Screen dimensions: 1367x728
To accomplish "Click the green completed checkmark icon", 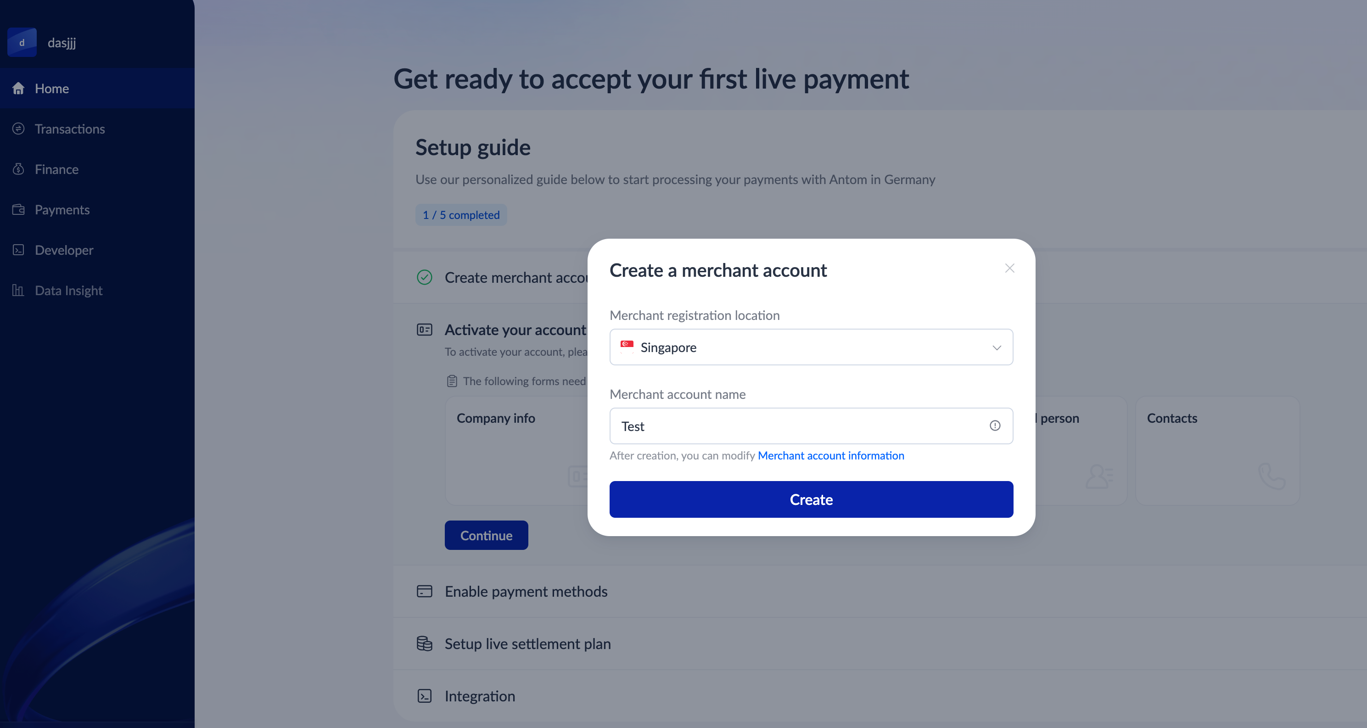I will [424, 277].
